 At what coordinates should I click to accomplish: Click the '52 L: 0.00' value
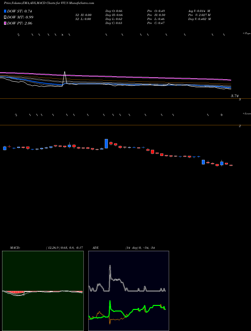(83, 19)
